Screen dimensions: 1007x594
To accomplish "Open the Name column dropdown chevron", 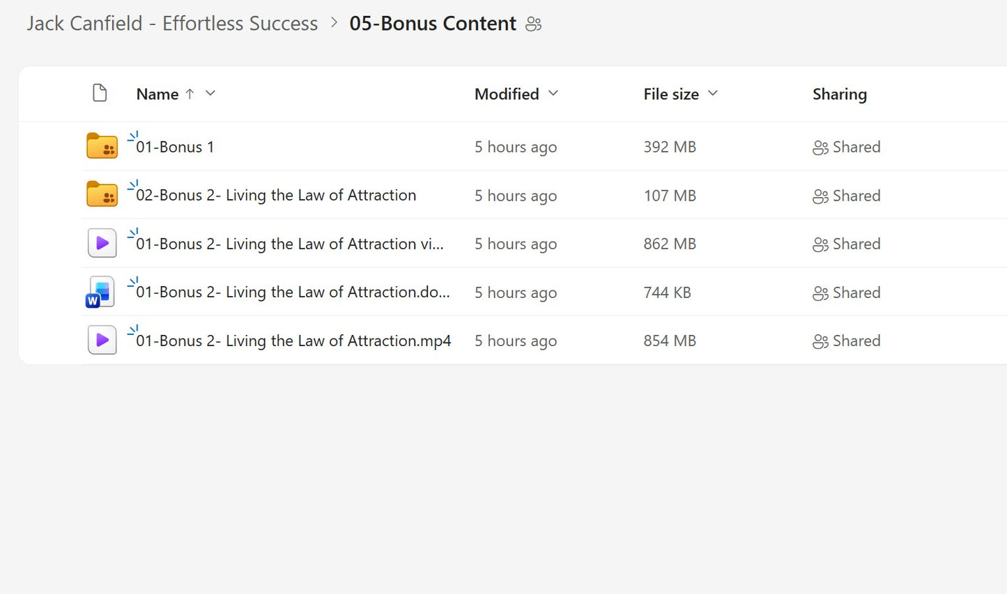I will 210,93.
